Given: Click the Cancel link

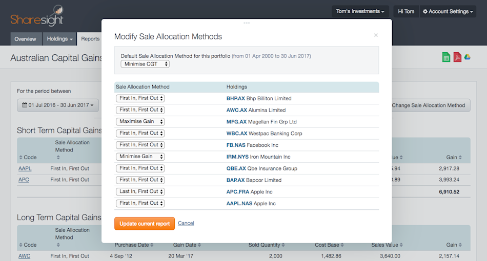Looking at the screenshot, I should pos(186,223).
